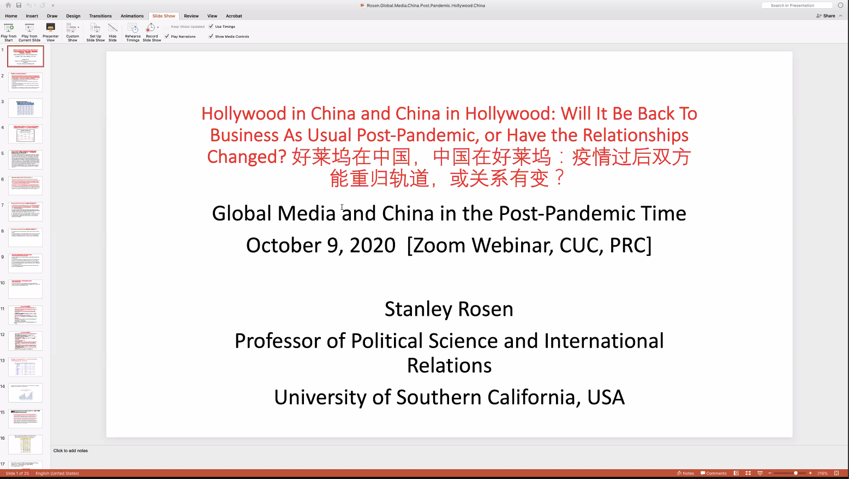Disable Show Media Controls checkbox
849x479 pixels.
[x=211, y=37]
